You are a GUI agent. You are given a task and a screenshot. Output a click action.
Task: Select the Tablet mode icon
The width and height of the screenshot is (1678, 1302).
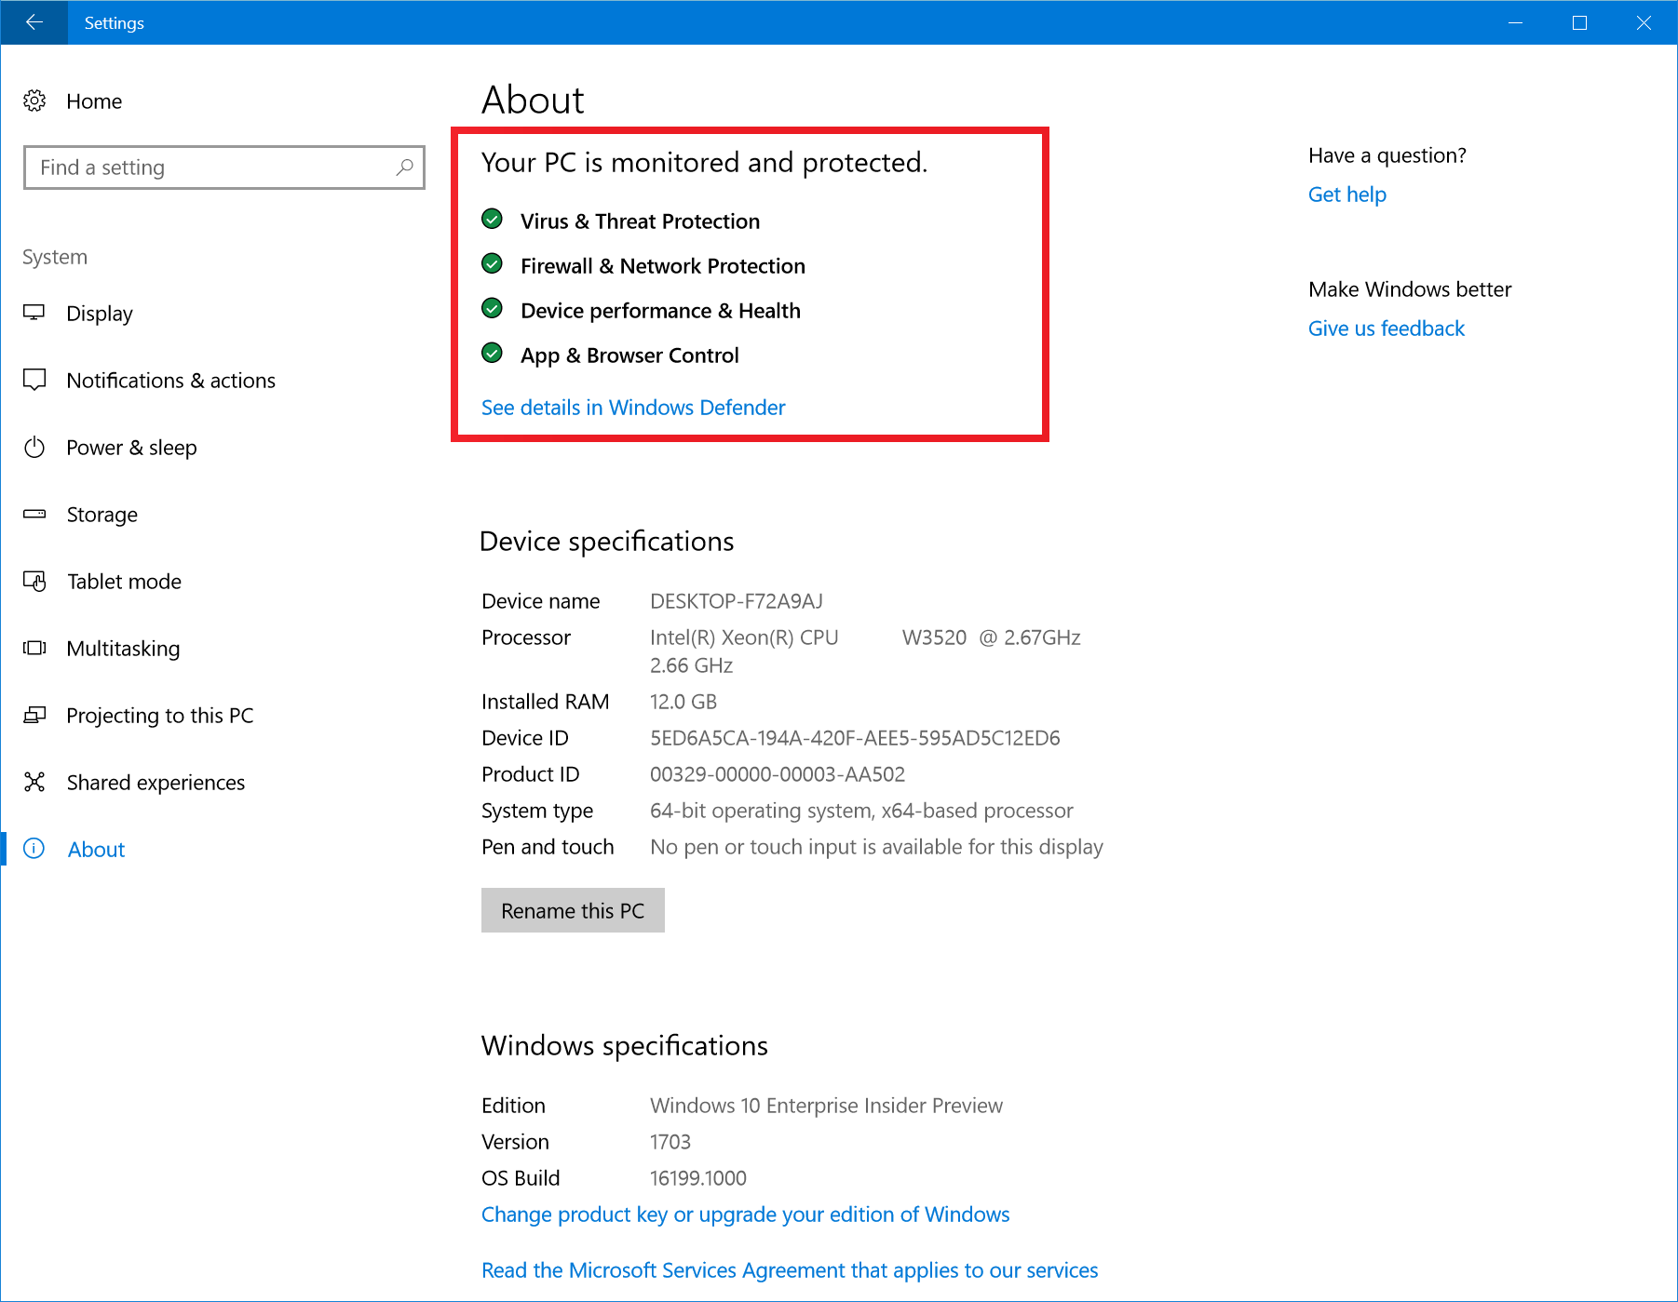(x=34, y=581)
